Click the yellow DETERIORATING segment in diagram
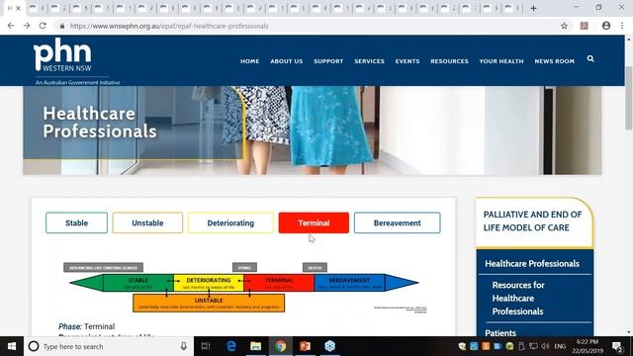Screen dimensions: 633x356 209,283
